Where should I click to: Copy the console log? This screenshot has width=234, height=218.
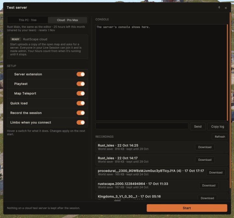pyautogui.click(x=217, y=127)
